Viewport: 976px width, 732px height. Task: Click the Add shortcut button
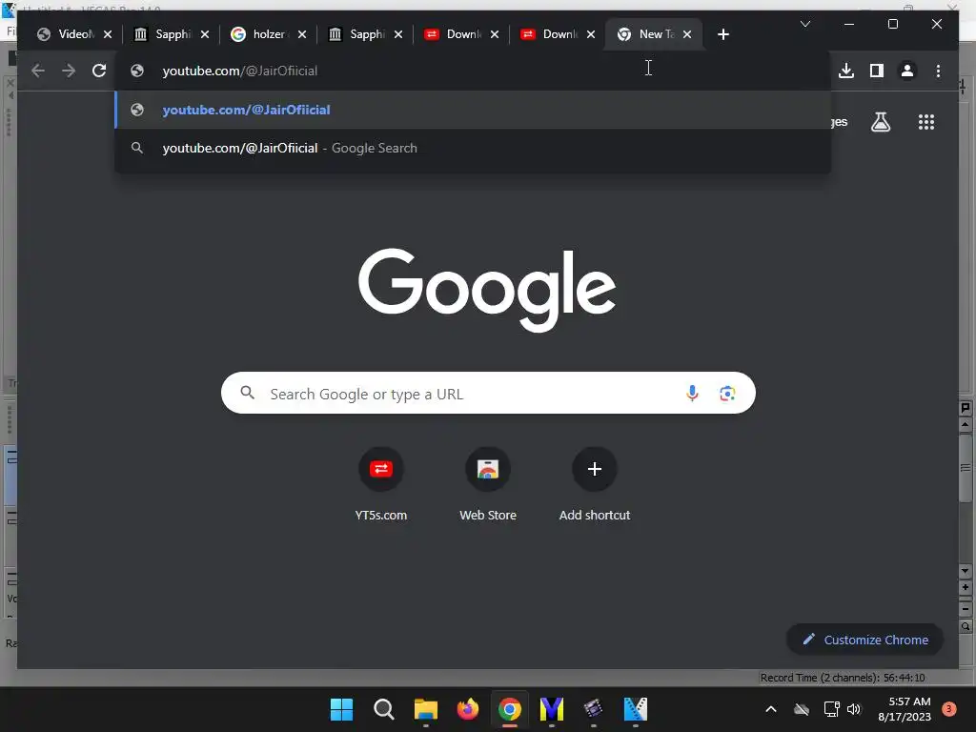click(x=595, y=484)
